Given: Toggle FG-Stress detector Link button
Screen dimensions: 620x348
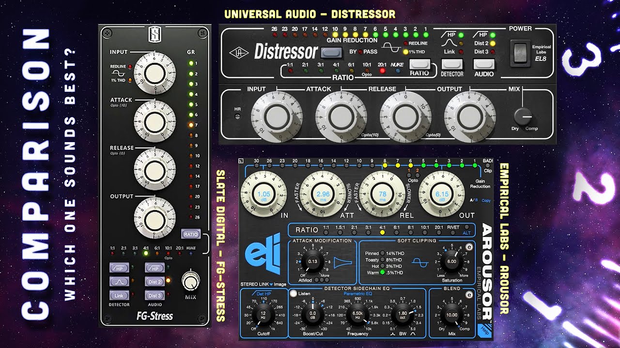Looking at the screenshot, I should pyautogui.click(x=119, y=295).
